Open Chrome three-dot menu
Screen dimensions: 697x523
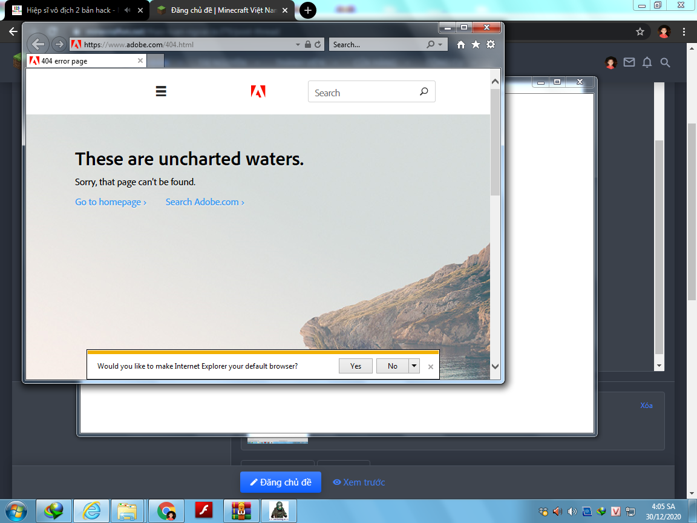click(x=684, y=31)
